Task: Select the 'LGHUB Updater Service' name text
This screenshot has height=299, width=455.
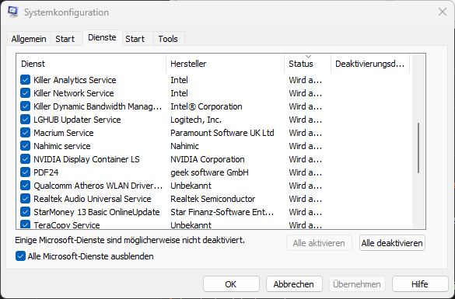Action: click(x=77, y=120)
